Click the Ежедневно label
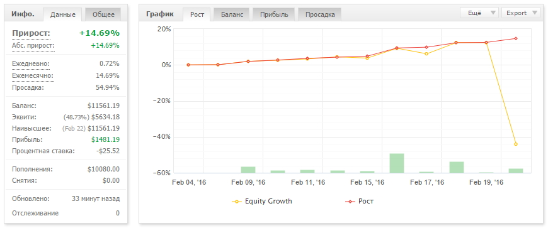The height and width of the screenshot is (228, 548). 31,64
